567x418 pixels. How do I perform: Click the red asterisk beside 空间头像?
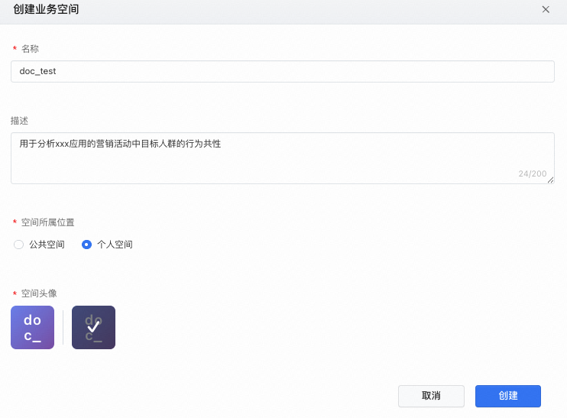click(15, 294)
